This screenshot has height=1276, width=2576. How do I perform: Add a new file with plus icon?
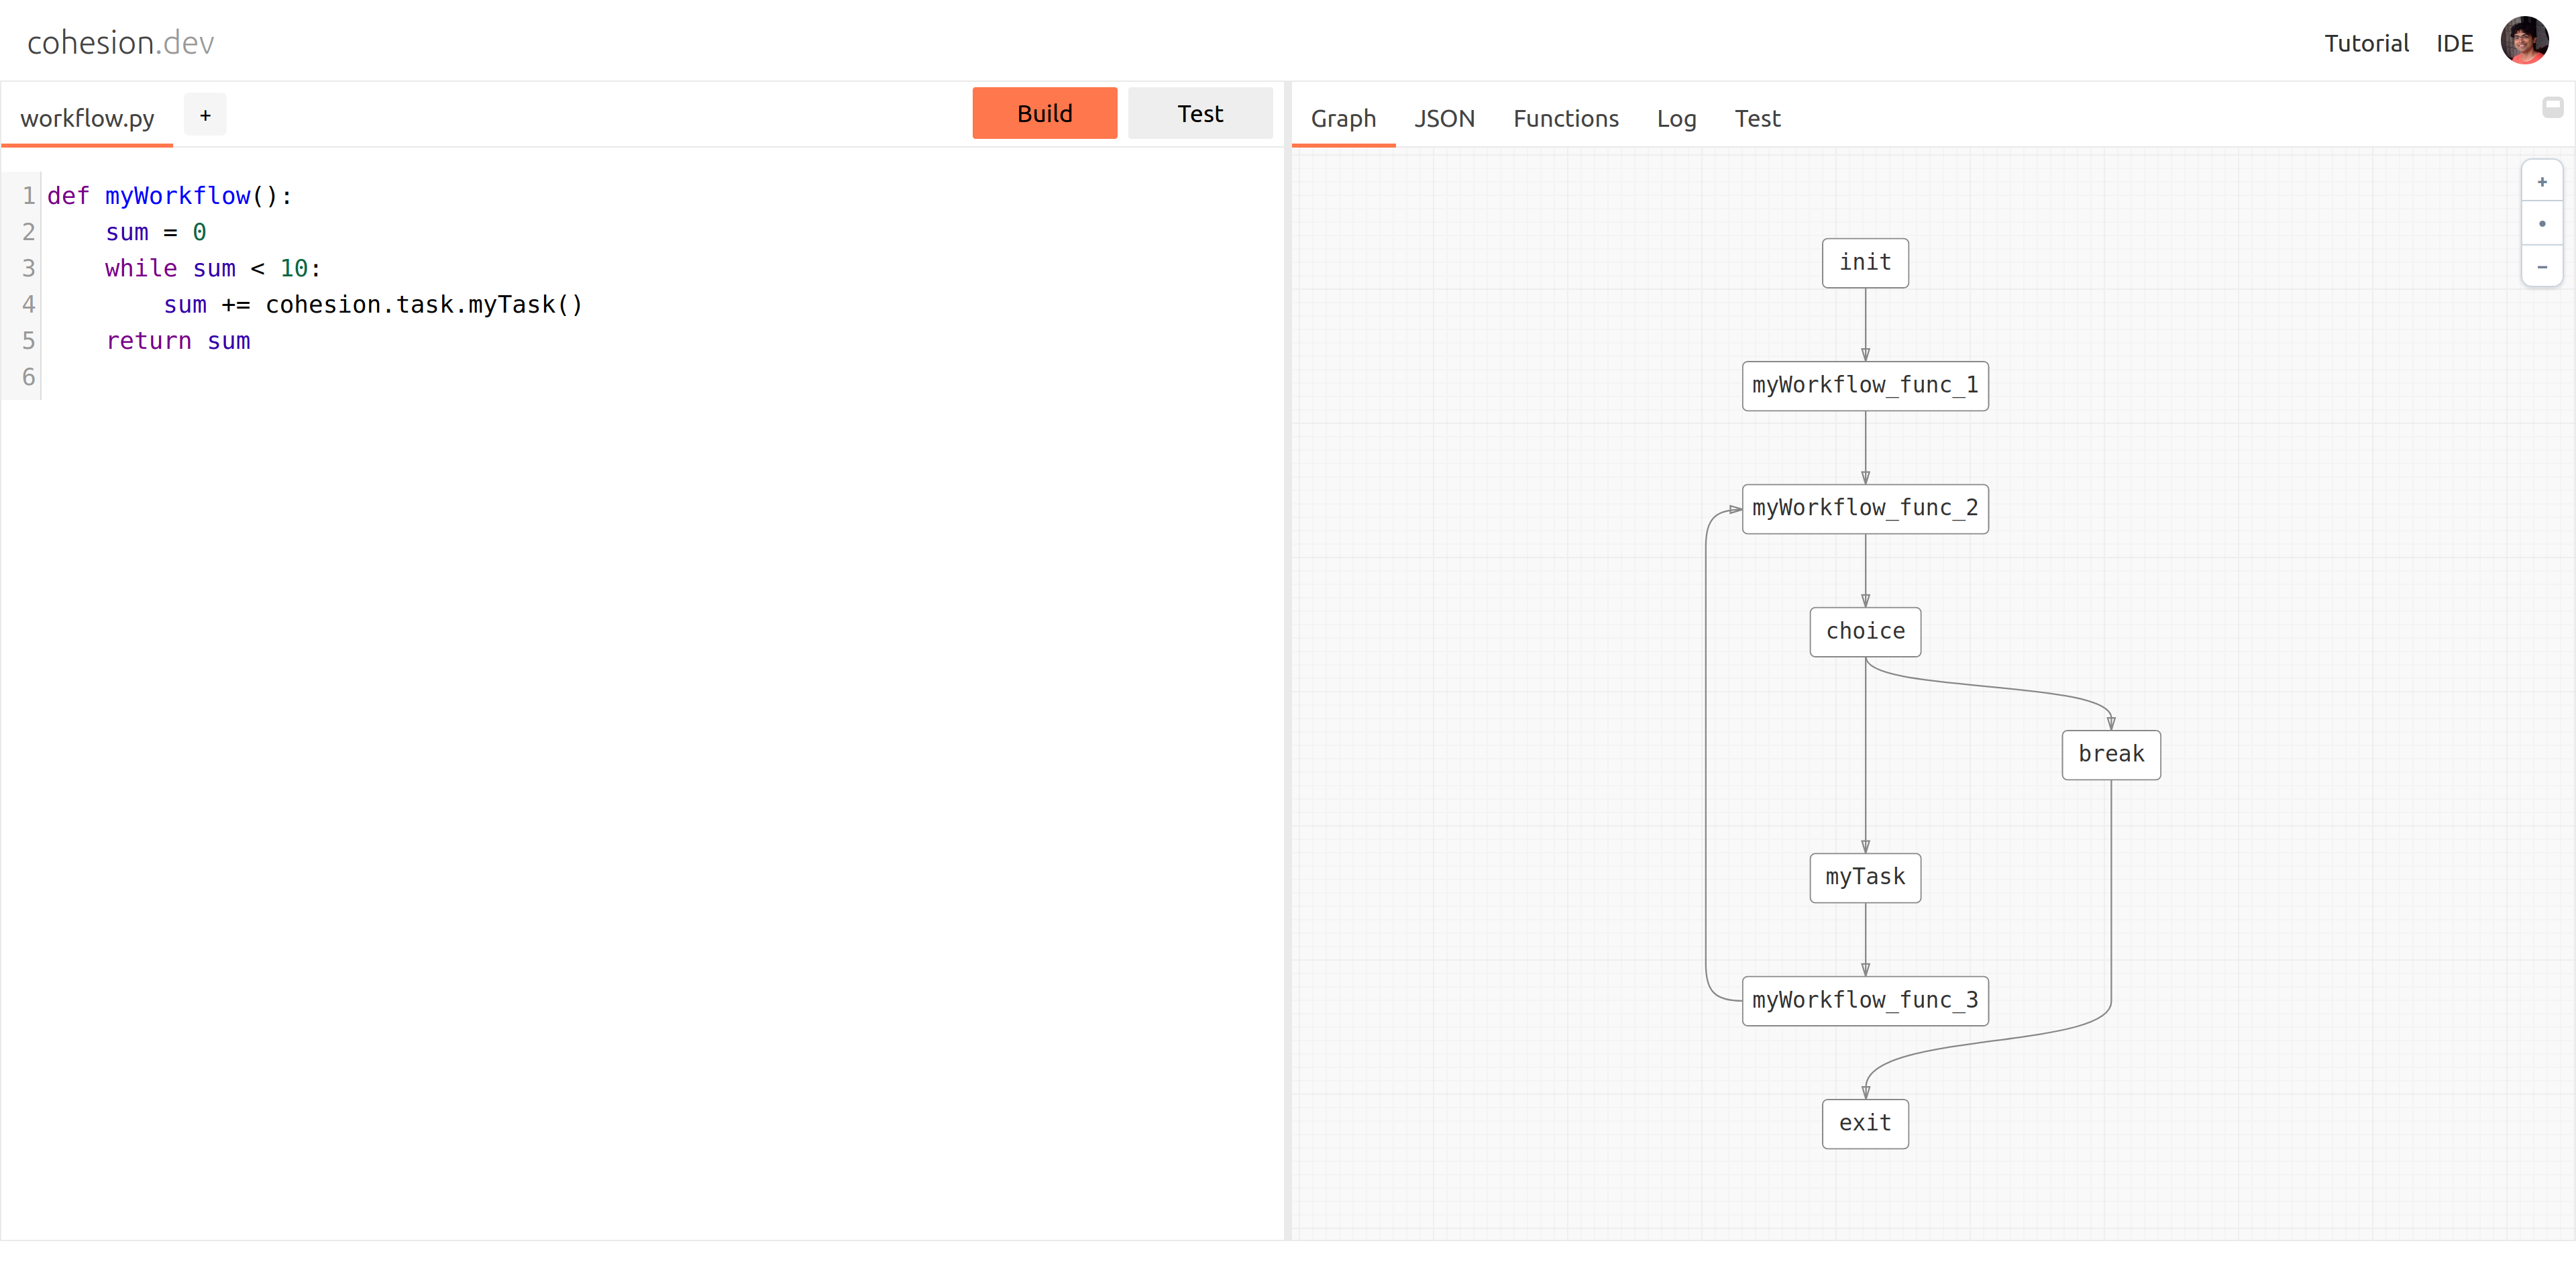tap(205, 116)
